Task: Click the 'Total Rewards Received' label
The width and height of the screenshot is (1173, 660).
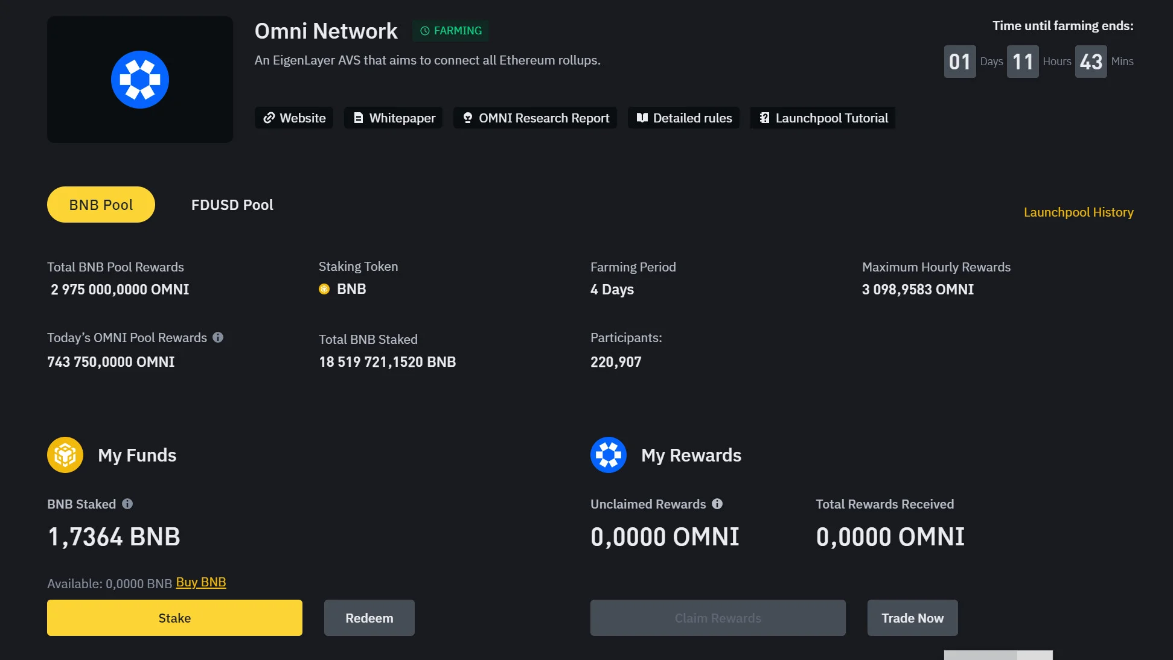Action: pos(885,504)
